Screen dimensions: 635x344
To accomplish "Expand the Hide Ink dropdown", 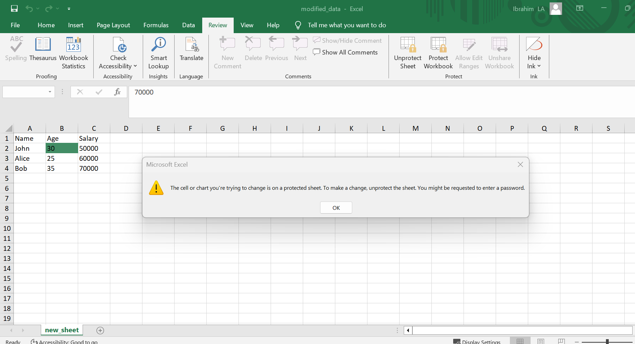I will coord(539,66).
